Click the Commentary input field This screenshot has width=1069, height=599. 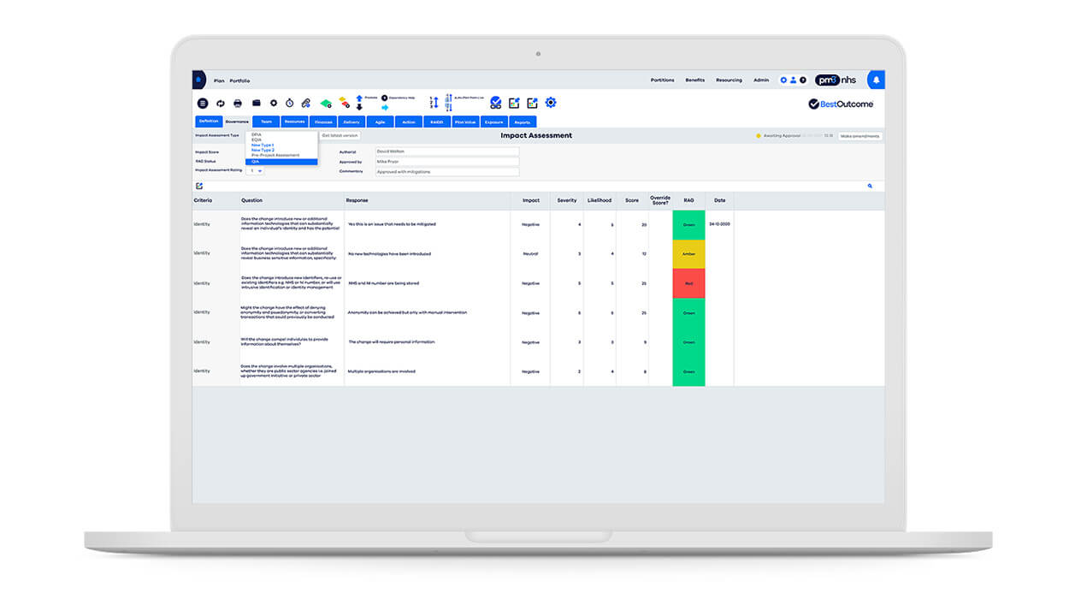pos(447,171)
